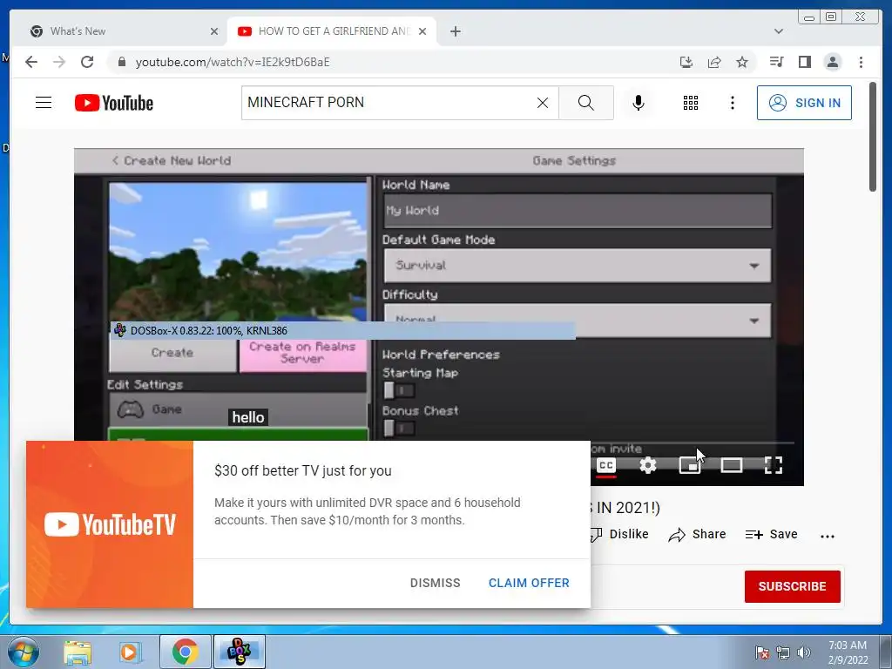Click the page vertical scrollbar

point(873,137)
